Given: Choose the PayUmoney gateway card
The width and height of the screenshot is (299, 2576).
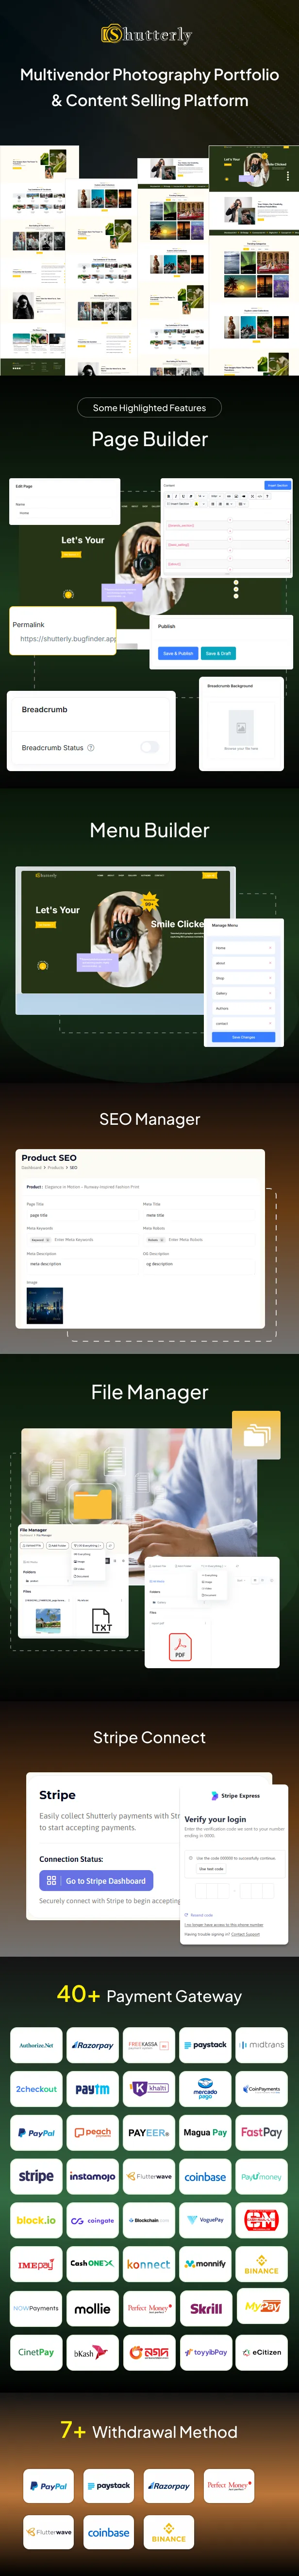Looking at the screenshot, I should pos(261,2176).
